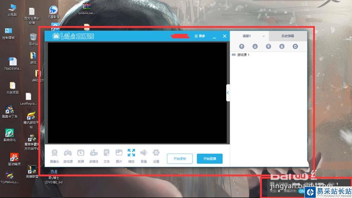This screenshot has width=352, height=198.
Task: Move selected source to the top
Action: [269, 46]
